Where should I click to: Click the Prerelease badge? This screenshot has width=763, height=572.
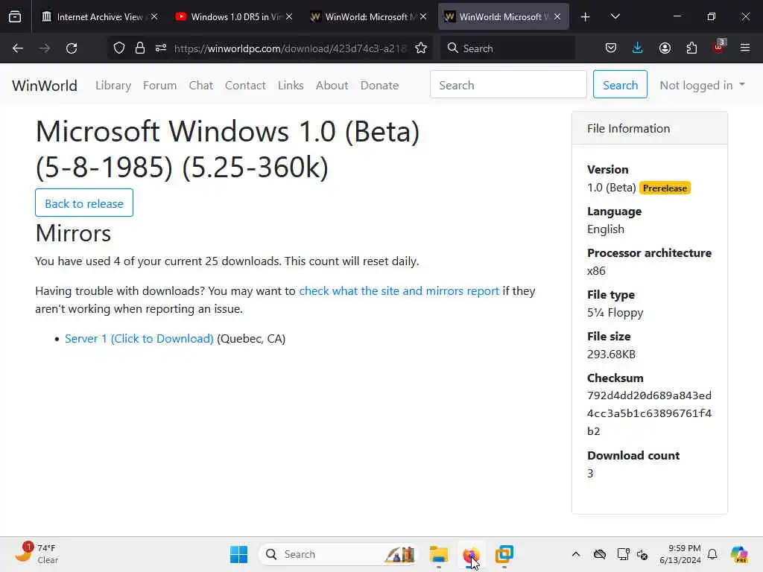(665, 188)
